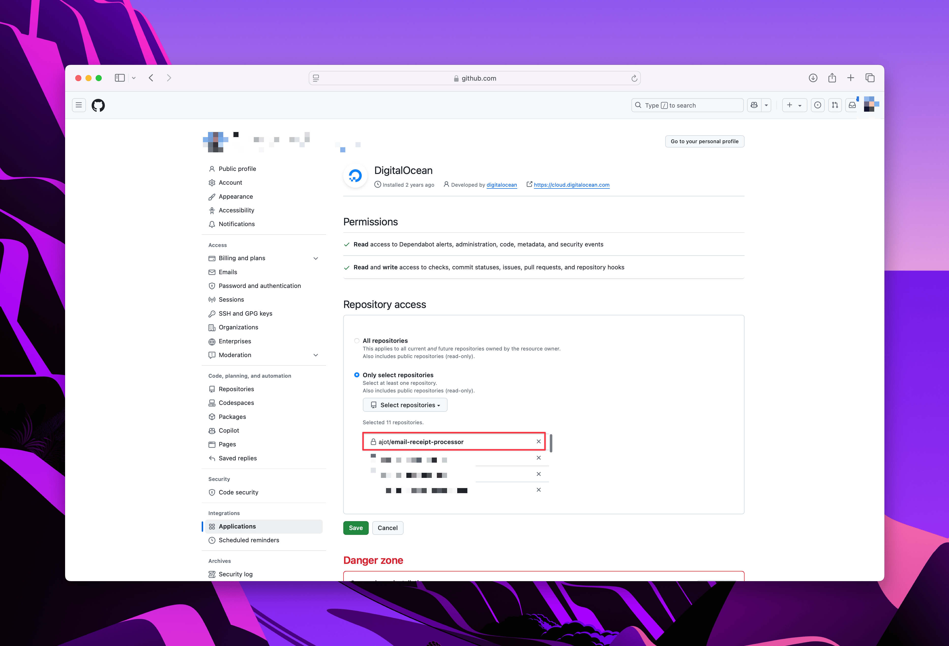Follow the digitalocean developer link
The height and width of the screenshot is (646, 949).
(x=501, y=185)
